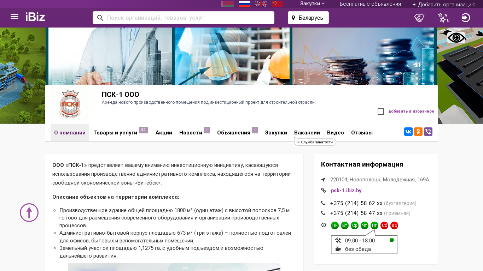This screenshot has width=483, height=271.
Task: Select Saturday (Сб) schedule circle
Action: (384, 225)
